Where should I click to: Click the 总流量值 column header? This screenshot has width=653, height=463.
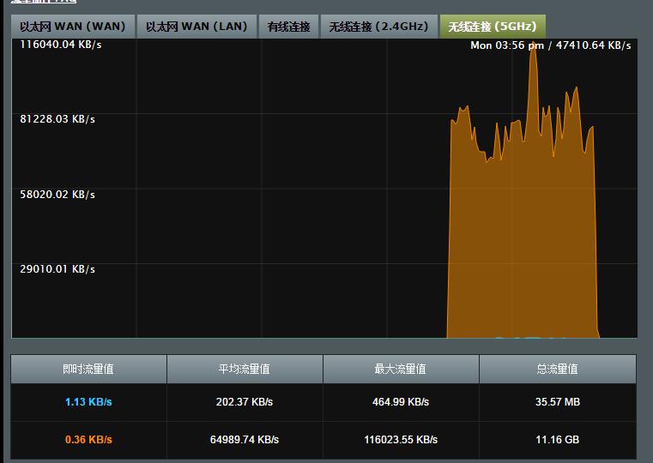pos(557,369)
